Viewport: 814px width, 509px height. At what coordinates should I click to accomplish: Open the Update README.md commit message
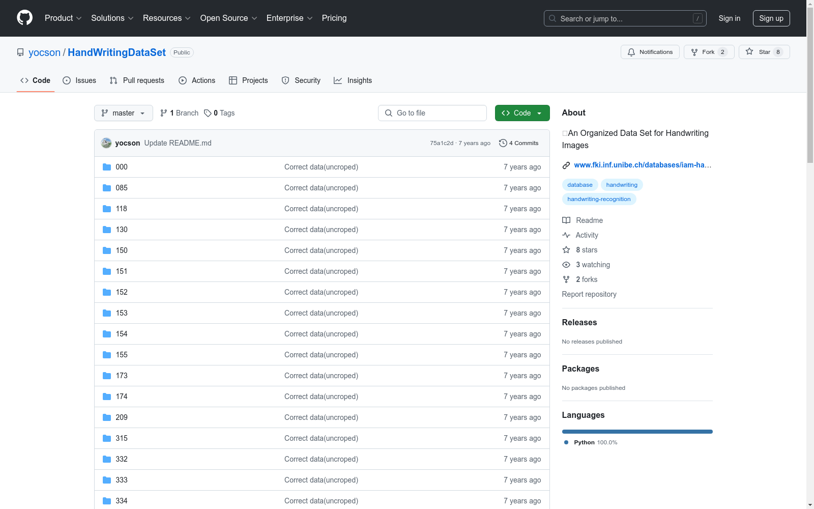178,143
